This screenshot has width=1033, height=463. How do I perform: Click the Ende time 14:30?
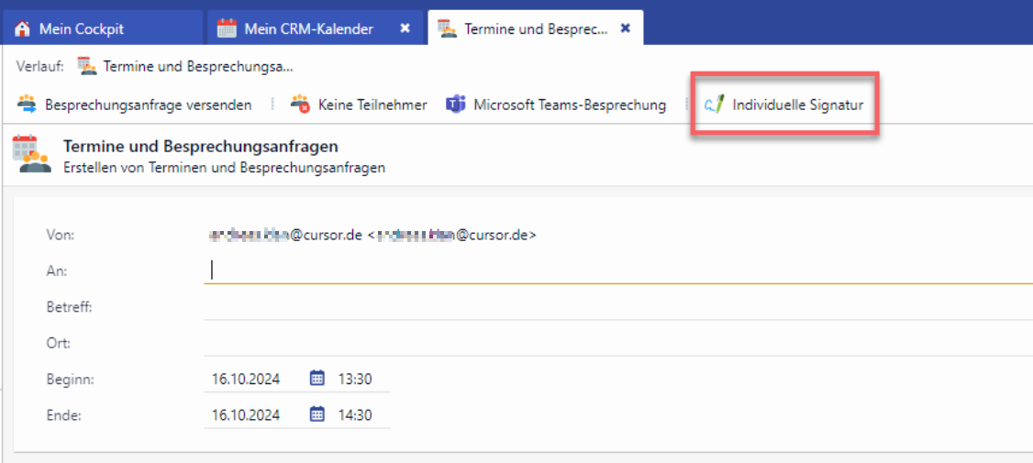355,415
